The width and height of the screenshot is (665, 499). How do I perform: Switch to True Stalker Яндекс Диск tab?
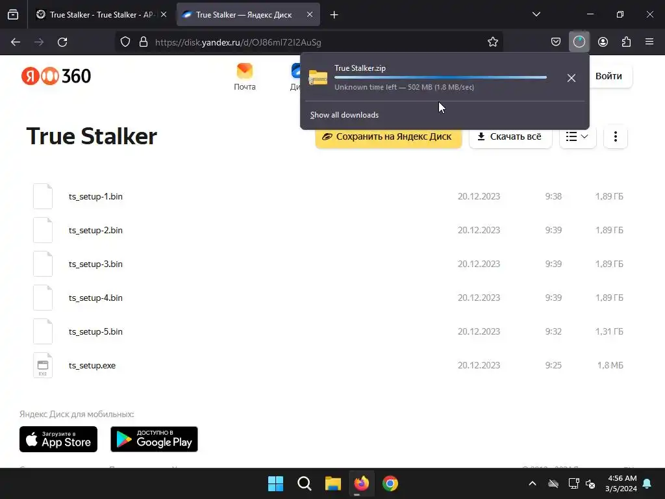pos(248,15)
